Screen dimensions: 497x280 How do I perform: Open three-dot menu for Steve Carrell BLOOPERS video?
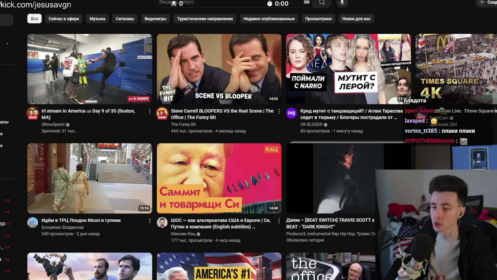coord(279,111)
